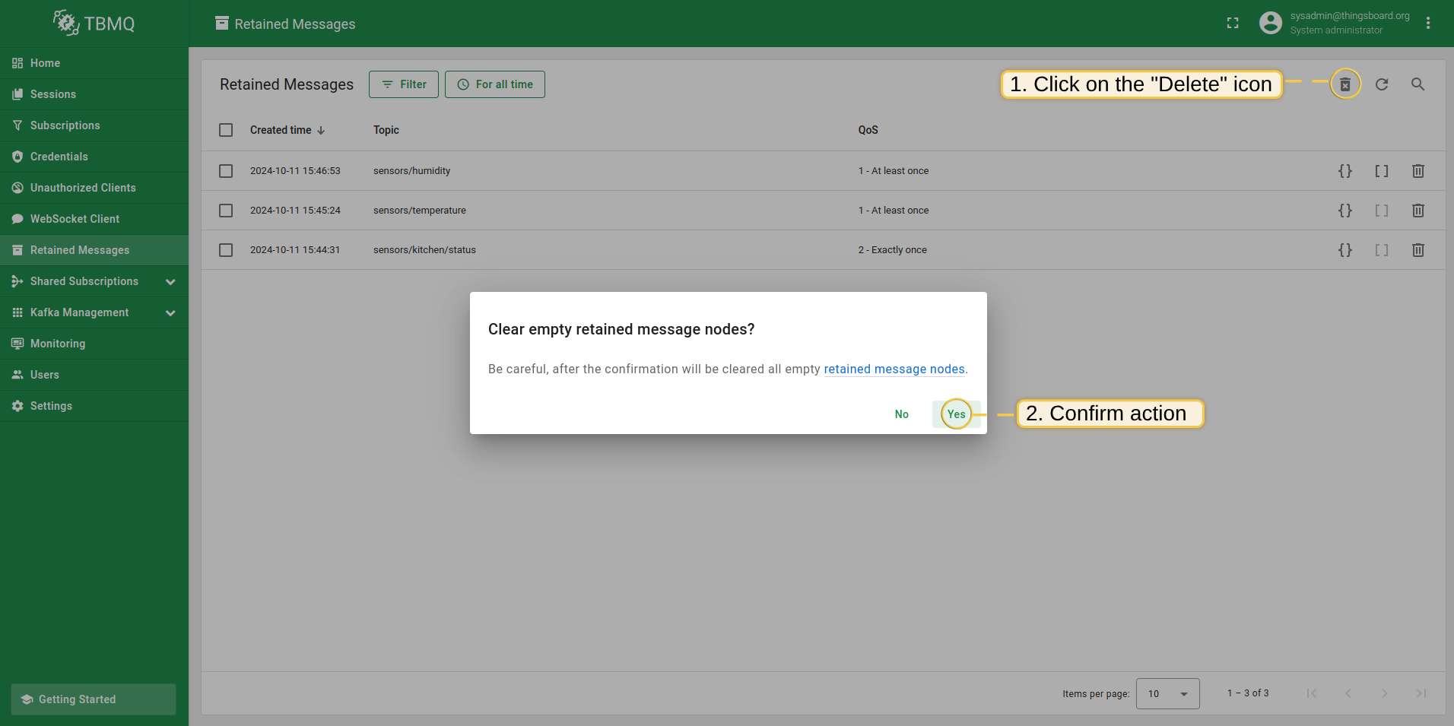1454x726 pixels.
Task: Tick the checkbox for sensors/temperature row
Action: (226, 210)
